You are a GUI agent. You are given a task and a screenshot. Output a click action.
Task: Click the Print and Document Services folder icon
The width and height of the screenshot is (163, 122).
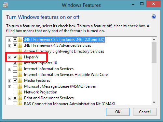(x=20, y=98)
